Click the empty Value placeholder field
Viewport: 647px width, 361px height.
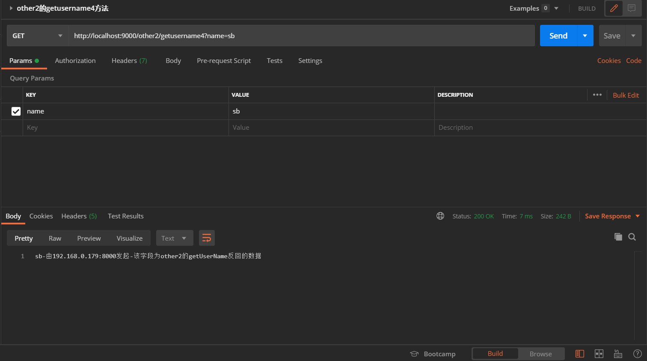332,128
